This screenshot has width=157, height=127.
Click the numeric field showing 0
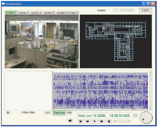[116, 10]
